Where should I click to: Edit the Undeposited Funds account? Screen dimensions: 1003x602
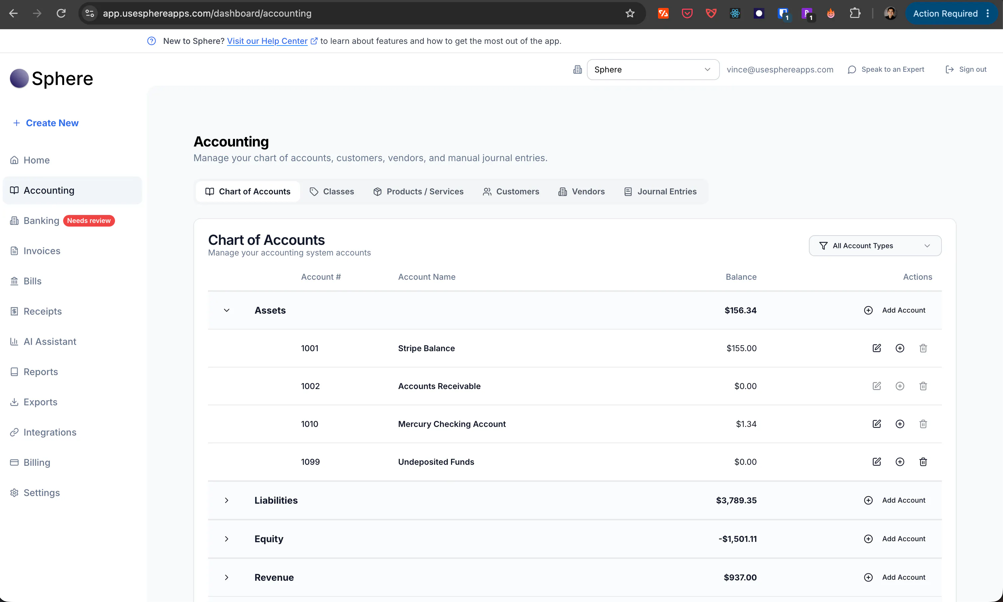click(x=876, y=462)
